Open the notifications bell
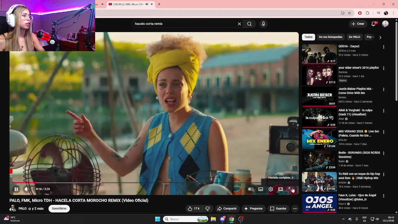This screenshot has width=398, height=224. (x=374, y=24)
